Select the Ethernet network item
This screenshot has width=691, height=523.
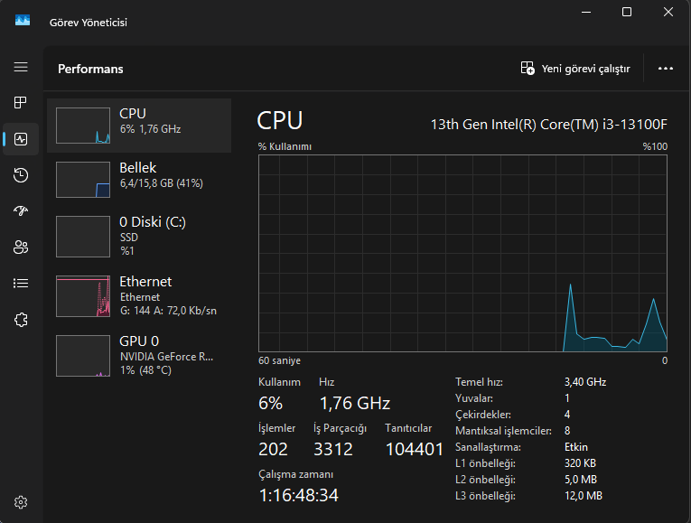point(139,295)
